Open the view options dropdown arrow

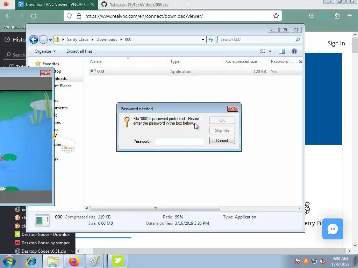pos(270,51)
